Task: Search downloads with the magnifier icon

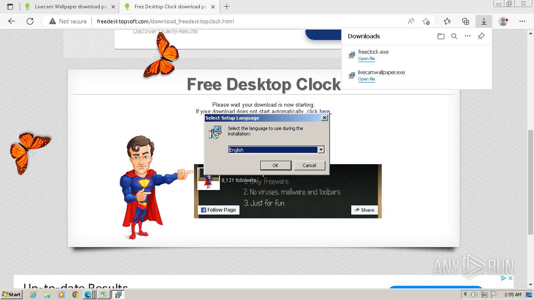Action: 454,36
